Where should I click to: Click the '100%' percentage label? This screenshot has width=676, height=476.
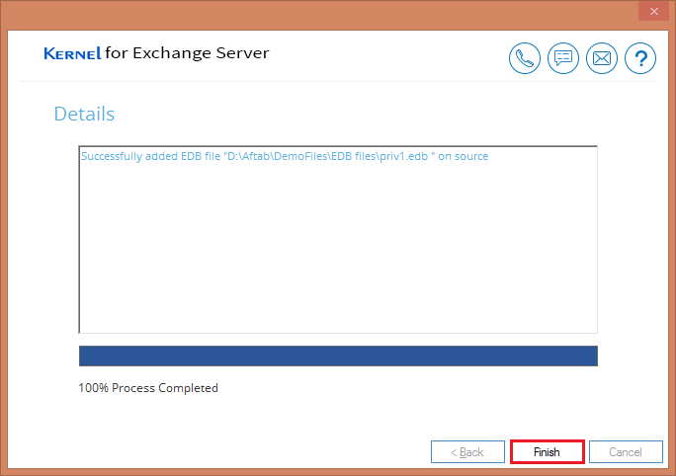[93, 388]
